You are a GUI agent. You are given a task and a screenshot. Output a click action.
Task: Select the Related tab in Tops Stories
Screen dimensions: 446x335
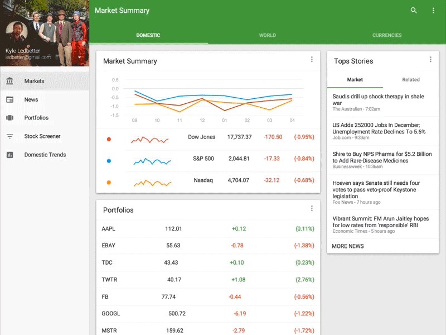coord(411,80)
